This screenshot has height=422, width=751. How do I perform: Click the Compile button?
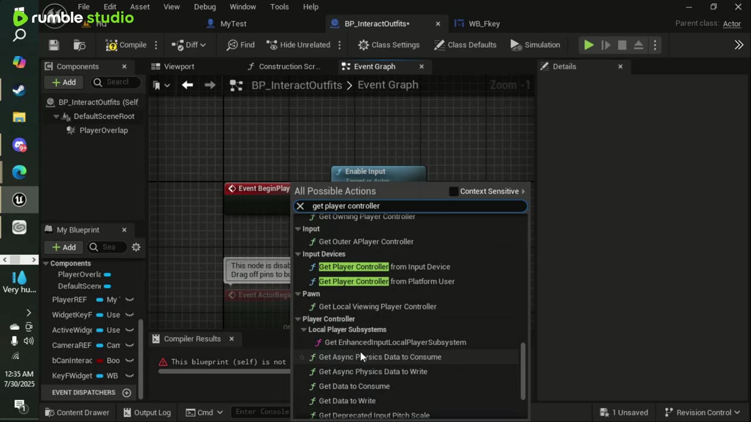click(126, 45)
